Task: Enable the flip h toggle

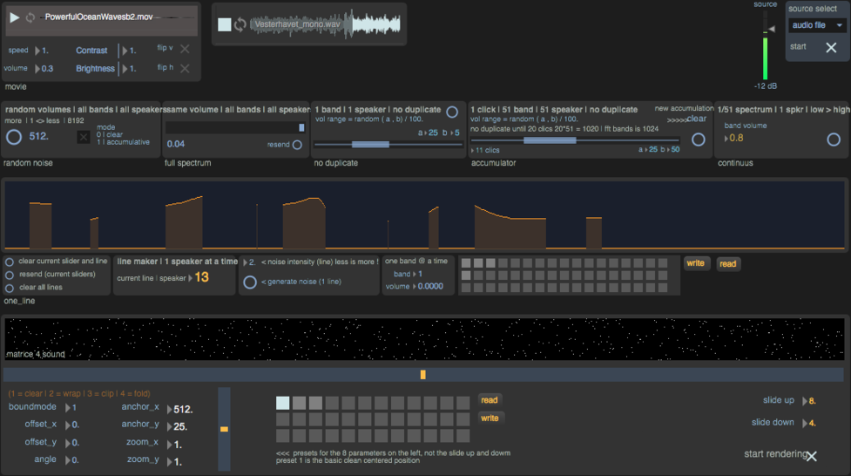Action: click(185, 69)
